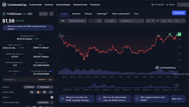Click the Profielscore progress bar
The image size is (189, 107).
43,80
